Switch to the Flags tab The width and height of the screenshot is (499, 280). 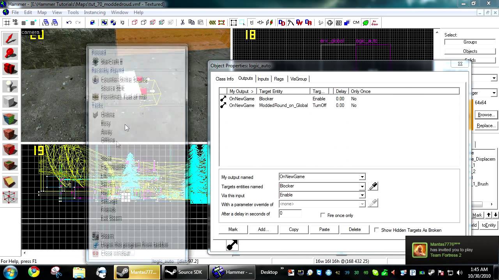coord(279,79)
